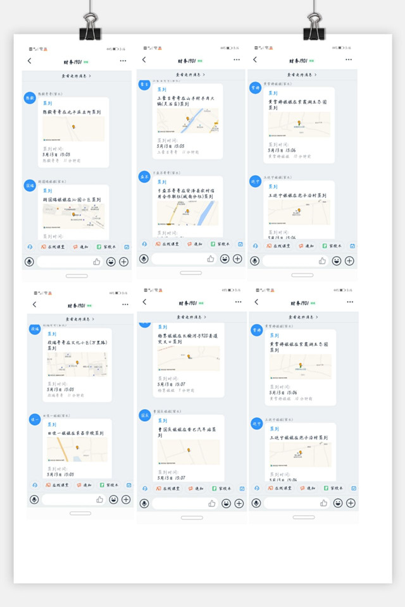This screenshot has width=405, height=607.
Task: Tap message input field in bottom-right phone screen
Action: coord(297,503)
